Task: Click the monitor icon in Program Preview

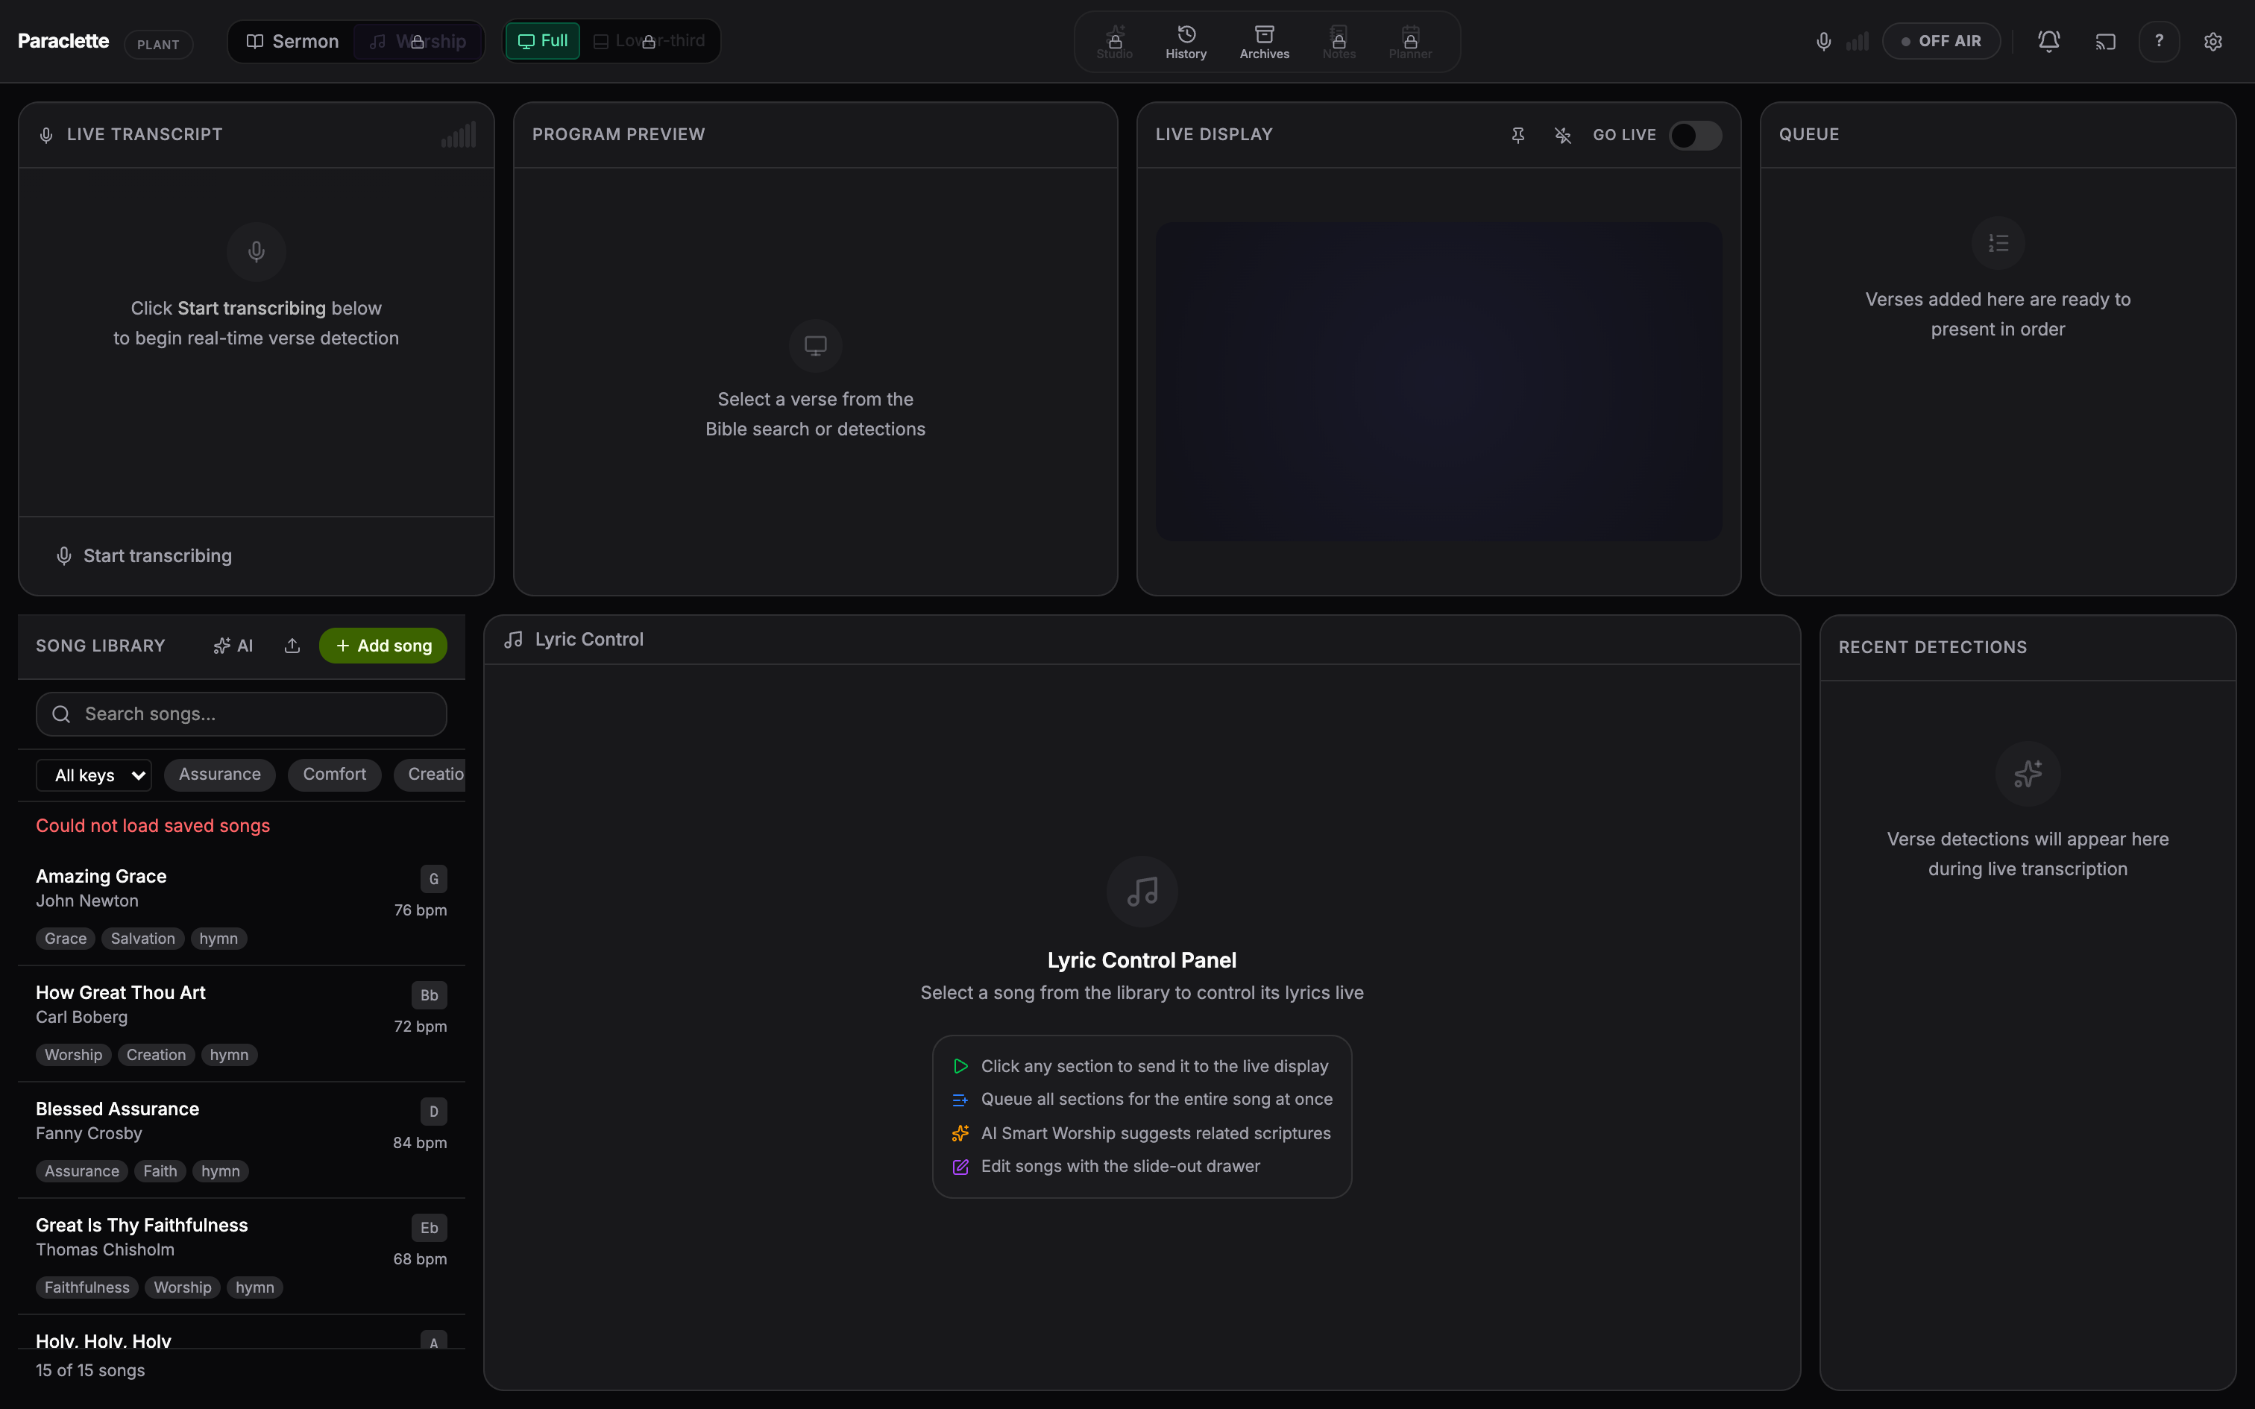Action: pyautogui.click(x=815, y=346)
